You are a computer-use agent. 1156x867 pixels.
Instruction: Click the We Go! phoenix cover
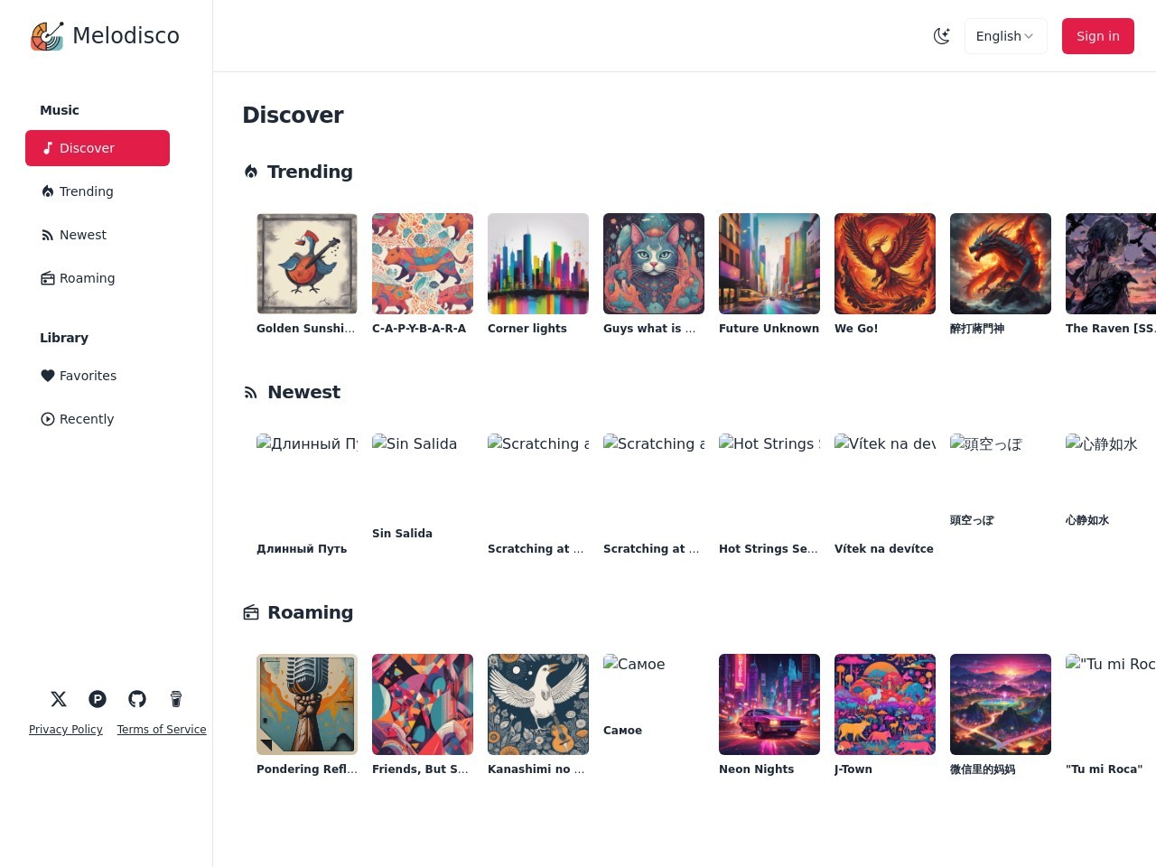885,264
